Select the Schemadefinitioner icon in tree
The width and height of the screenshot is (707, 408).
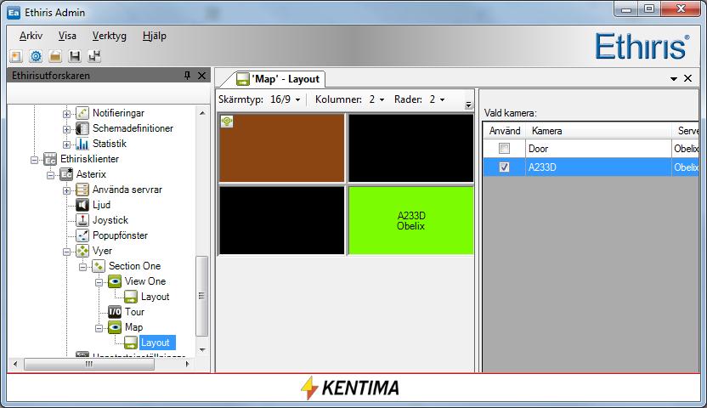(82, 128)
